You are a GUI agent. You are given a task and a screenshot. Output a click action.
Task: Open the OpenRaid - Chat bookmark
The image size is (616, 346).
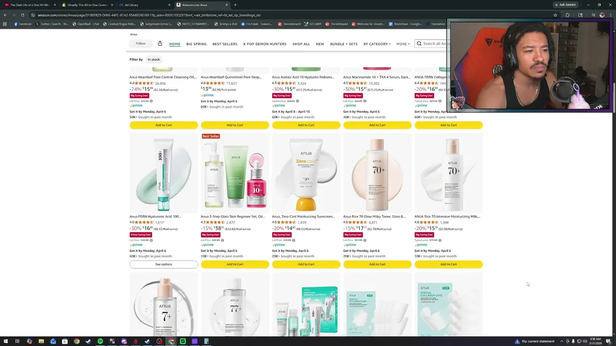[86, 24]
